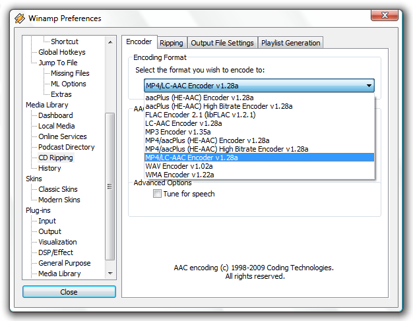Viewport: 413px width, 321px height.
Task: Select Shortcut in the preferences tree
Action: [x=65, y=42]
